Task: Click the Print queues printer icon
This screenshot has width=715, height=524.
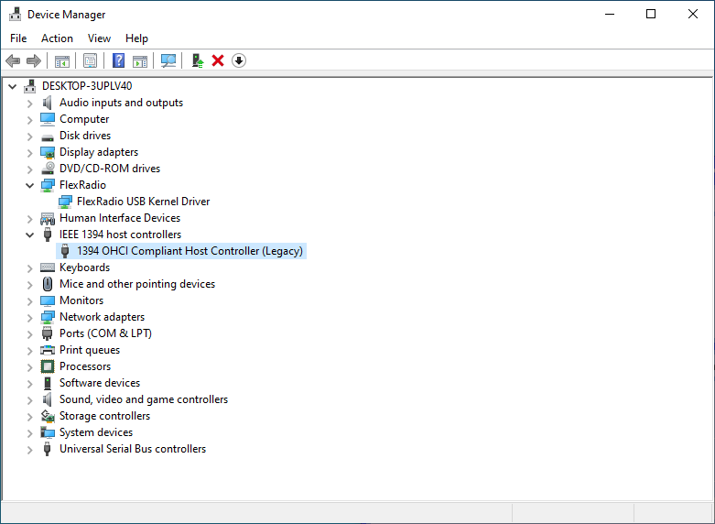Action: (x=48, y=350)
